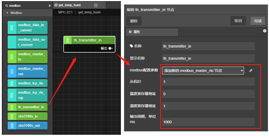This screenshot has width=269, height=137.
Task: Clear the modbus palette search
Action: [x=49, y=6]
